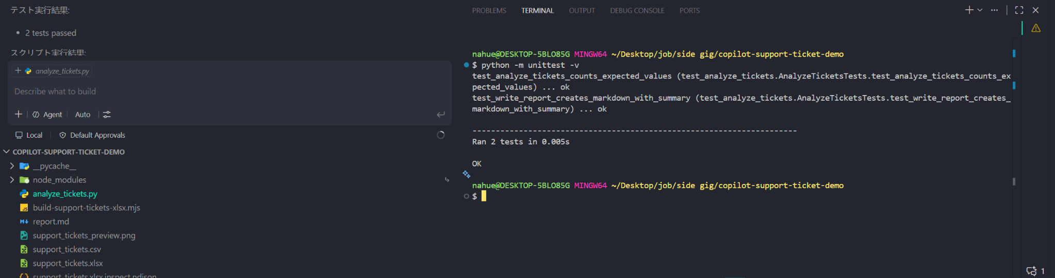Click the spreadsheet icon of support_tickets.csv
This screenshot has height=278, width=1055.
click(24, 249)
